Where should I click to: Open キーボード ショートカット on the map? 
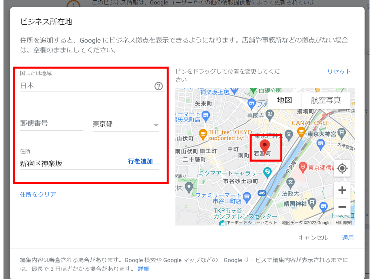pos(251,223)
